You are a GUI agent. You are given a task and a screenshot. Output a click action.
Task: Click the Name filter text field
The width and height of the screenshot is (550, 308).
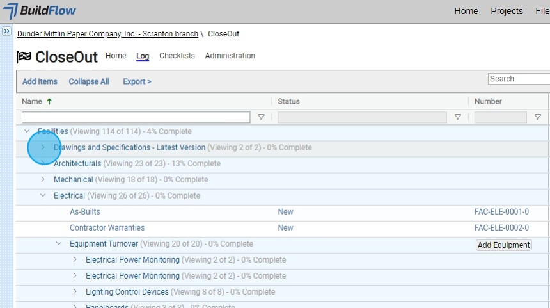coord(136,117)
